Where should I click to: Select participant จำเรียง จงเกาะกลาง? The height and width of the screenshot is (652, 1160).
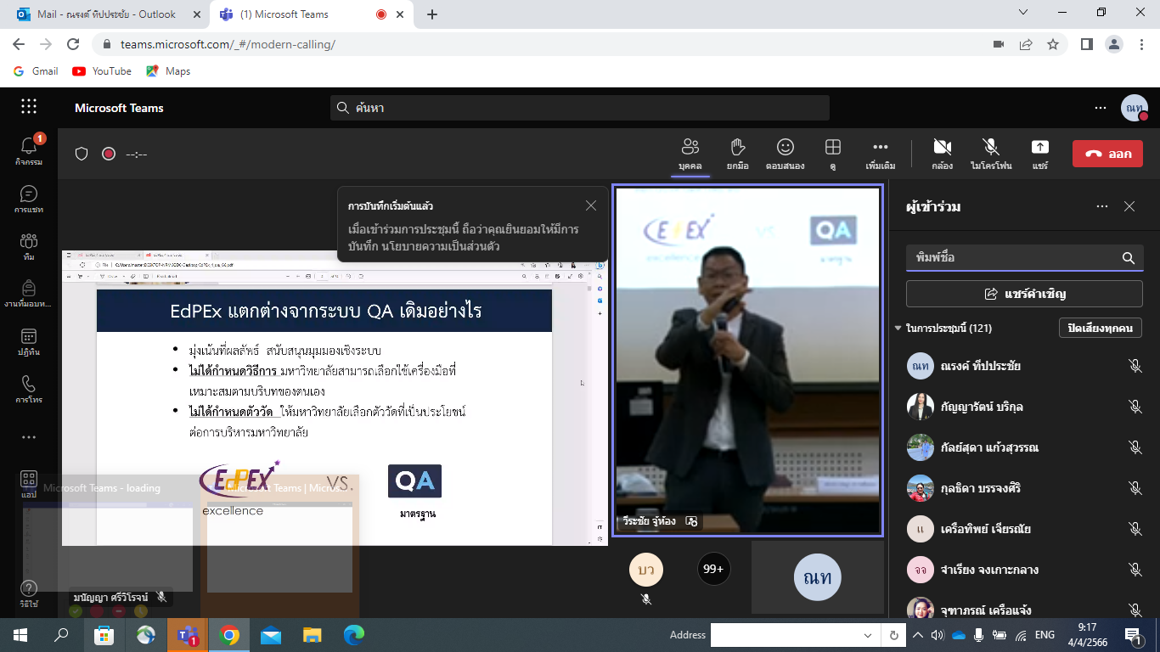click(1024, 570)
